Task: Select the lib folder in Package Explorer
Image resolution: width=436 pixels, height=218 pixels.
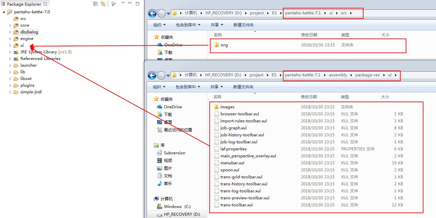Action: coord(23,72)
